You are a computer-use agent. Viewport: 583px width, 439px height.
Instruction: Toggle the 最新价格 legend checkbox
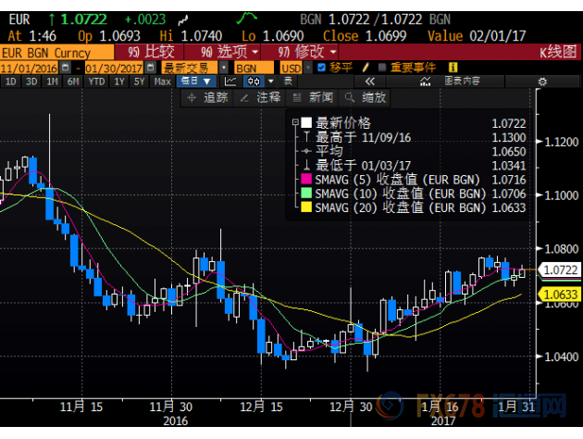(305, 122)
